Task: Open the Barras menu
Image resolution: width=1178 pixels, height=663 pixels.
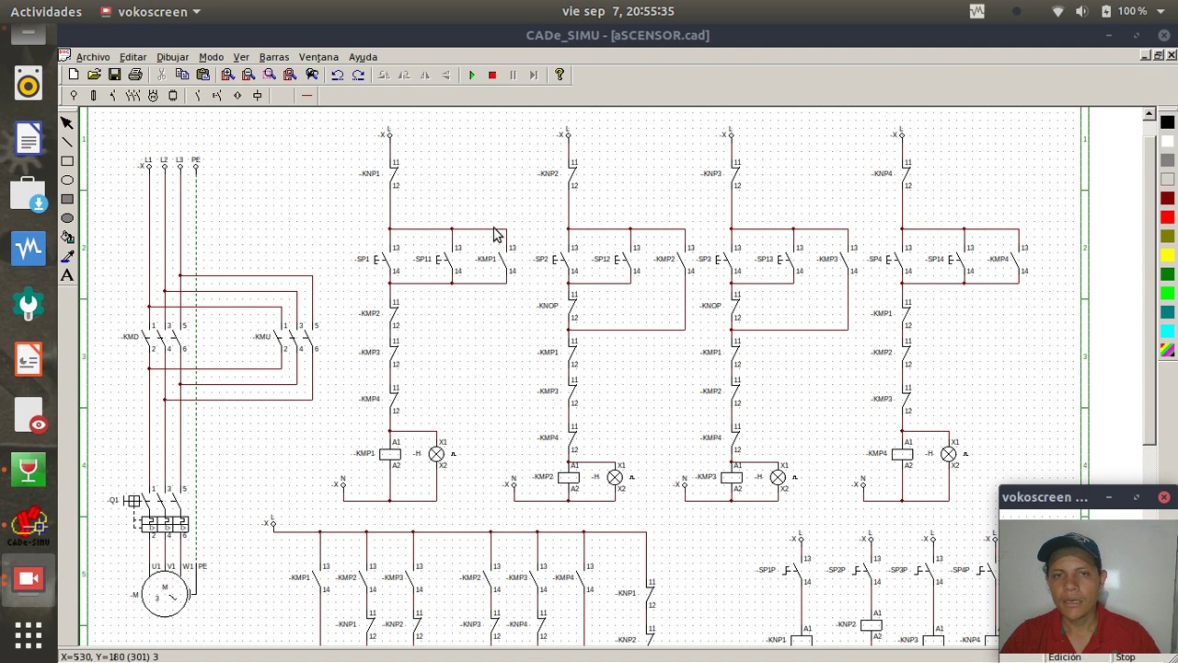Action: coord(274,57)
